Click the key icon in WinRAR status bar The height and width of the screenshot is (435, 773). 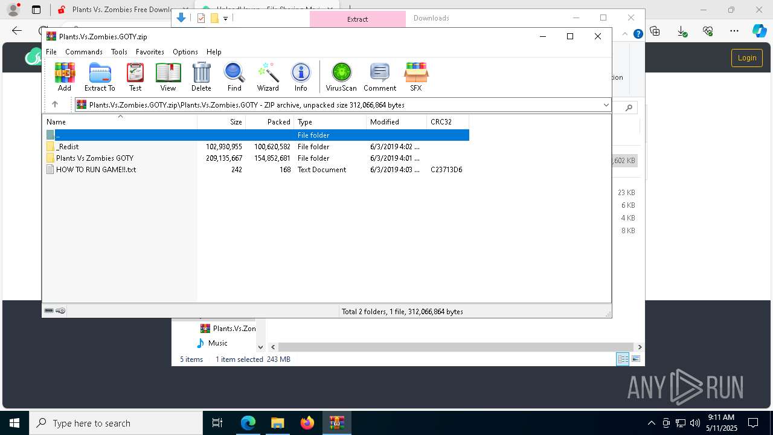point(60,311)
